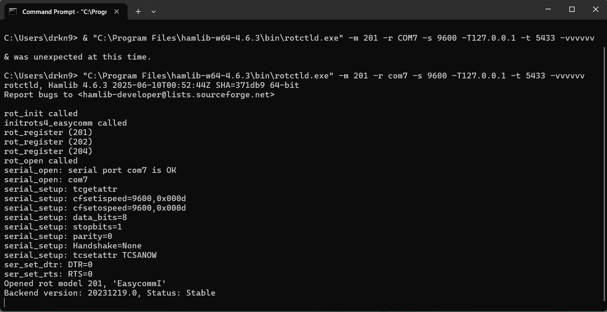Maximize the terminal window
Image resolution: width=607 pixels, height=312 pixels.
pos(572,9)
